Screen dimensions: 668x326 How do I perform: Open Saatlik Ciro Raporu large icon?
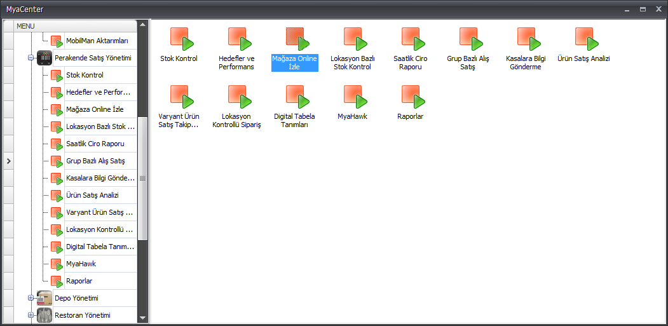pyautogui.click(x=414, y=39)
